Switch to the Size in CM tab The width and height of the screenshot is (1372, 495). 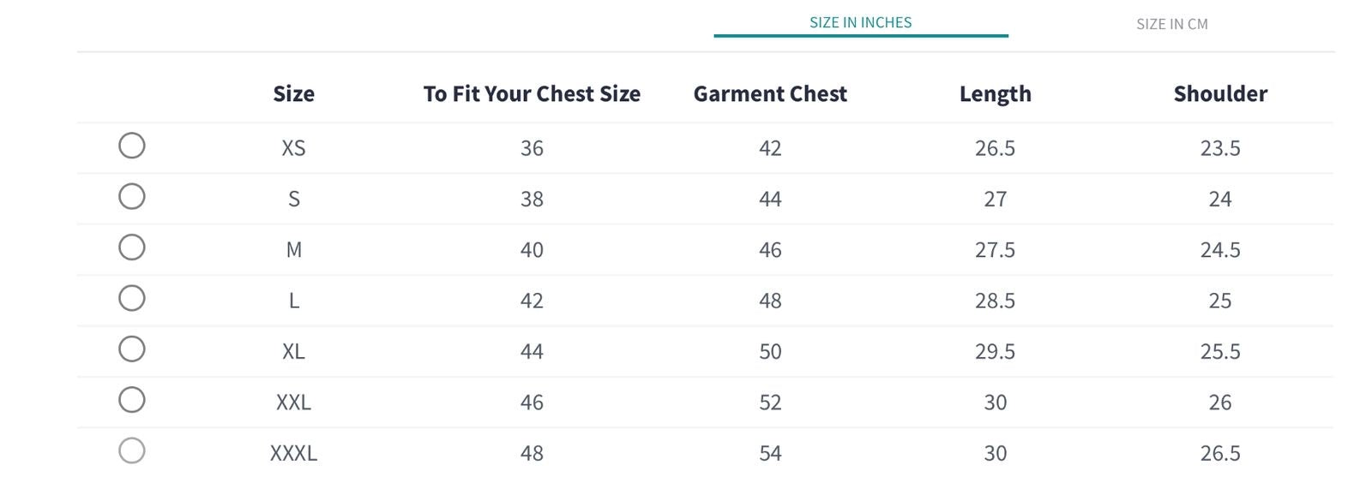[1171, 24]
